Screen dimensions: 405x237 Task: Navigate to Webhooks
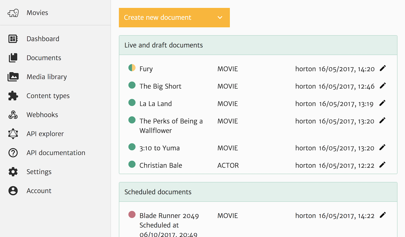click(42, 115)
